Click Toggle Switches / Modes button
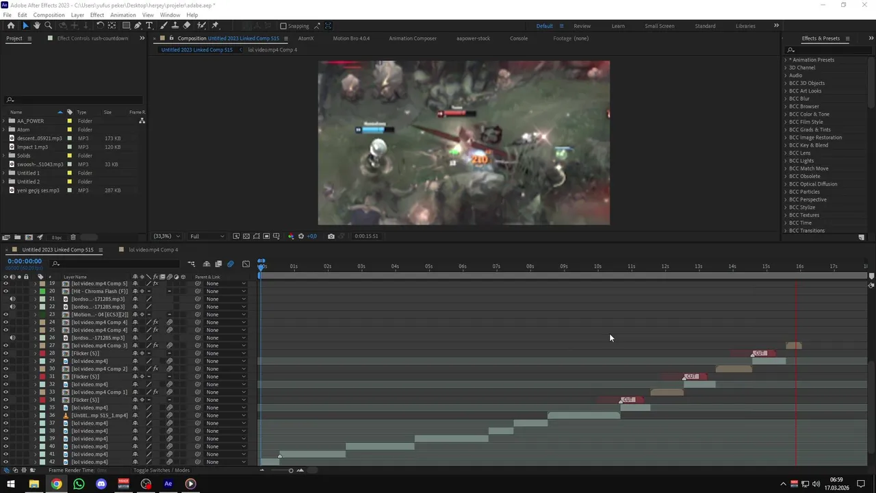 pos(162,470)
